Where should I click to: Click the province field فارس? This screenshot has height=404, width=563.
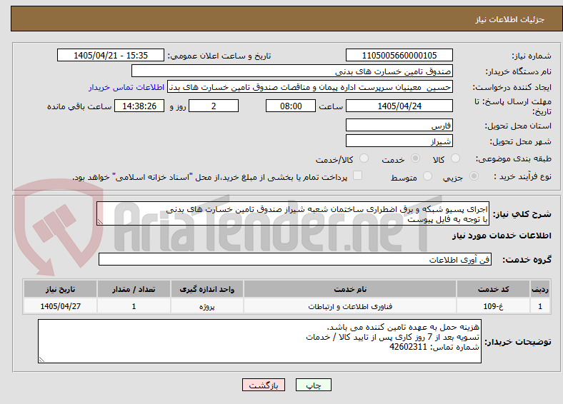pos(399,125)
